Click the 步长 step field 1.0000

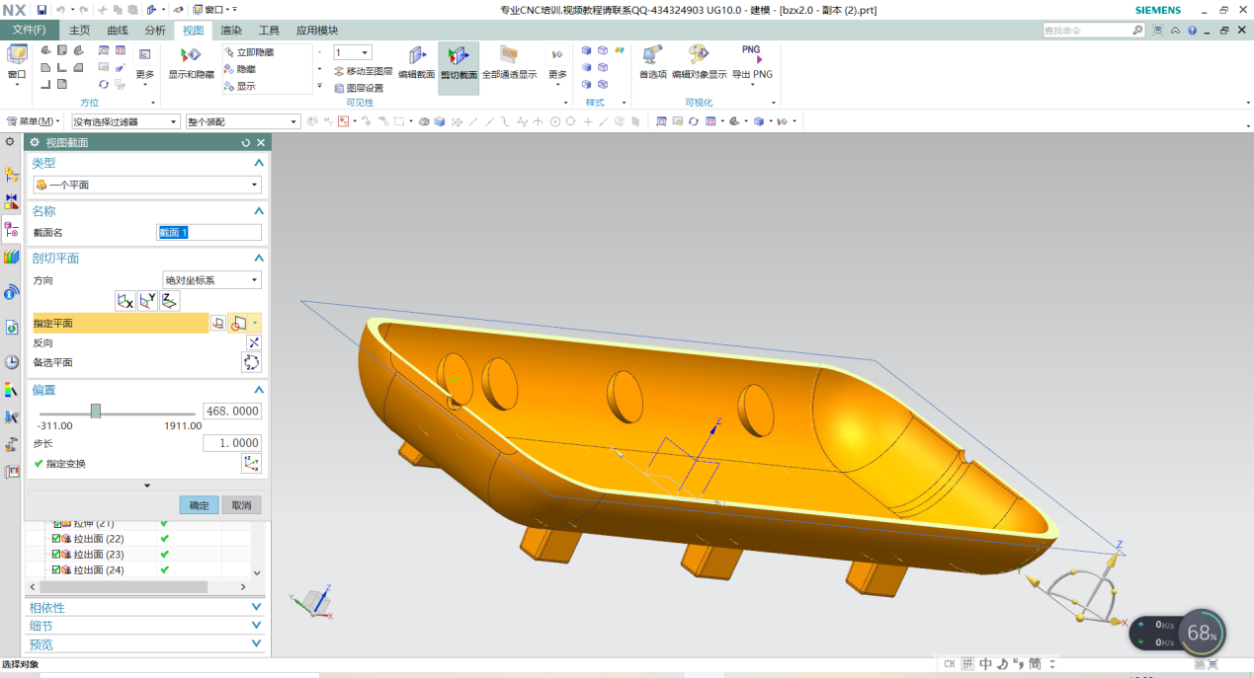click(232, 443)
